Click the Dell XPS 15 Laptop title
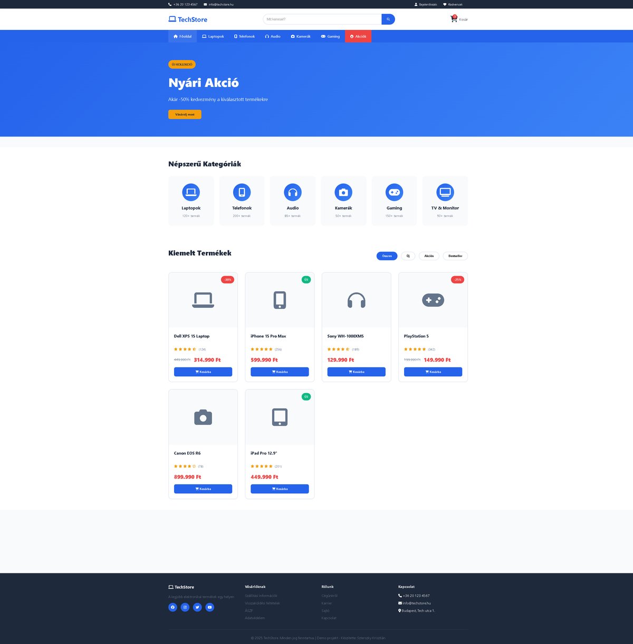This screenshot has width=633, height=644. coord(191,336)
